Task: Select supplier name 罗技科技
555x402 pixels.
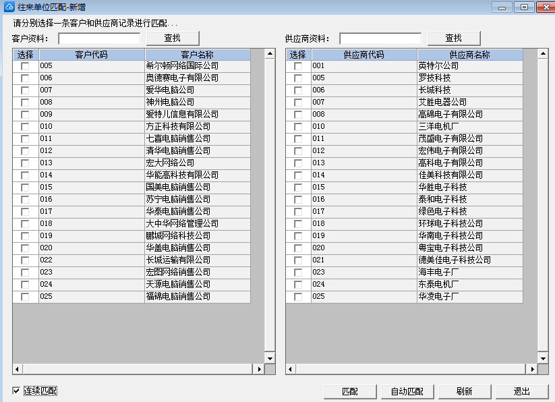Action: click(435, 78)
